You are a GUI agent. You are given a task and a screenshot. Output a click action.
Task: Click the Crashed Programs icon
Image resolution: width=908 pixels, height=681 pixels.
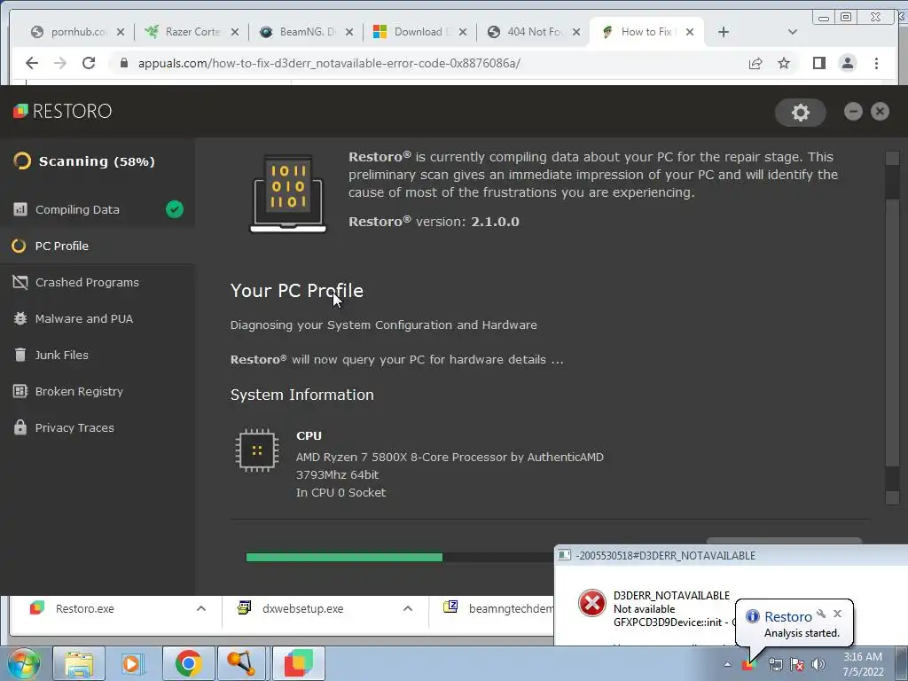(x=20, y=283)
